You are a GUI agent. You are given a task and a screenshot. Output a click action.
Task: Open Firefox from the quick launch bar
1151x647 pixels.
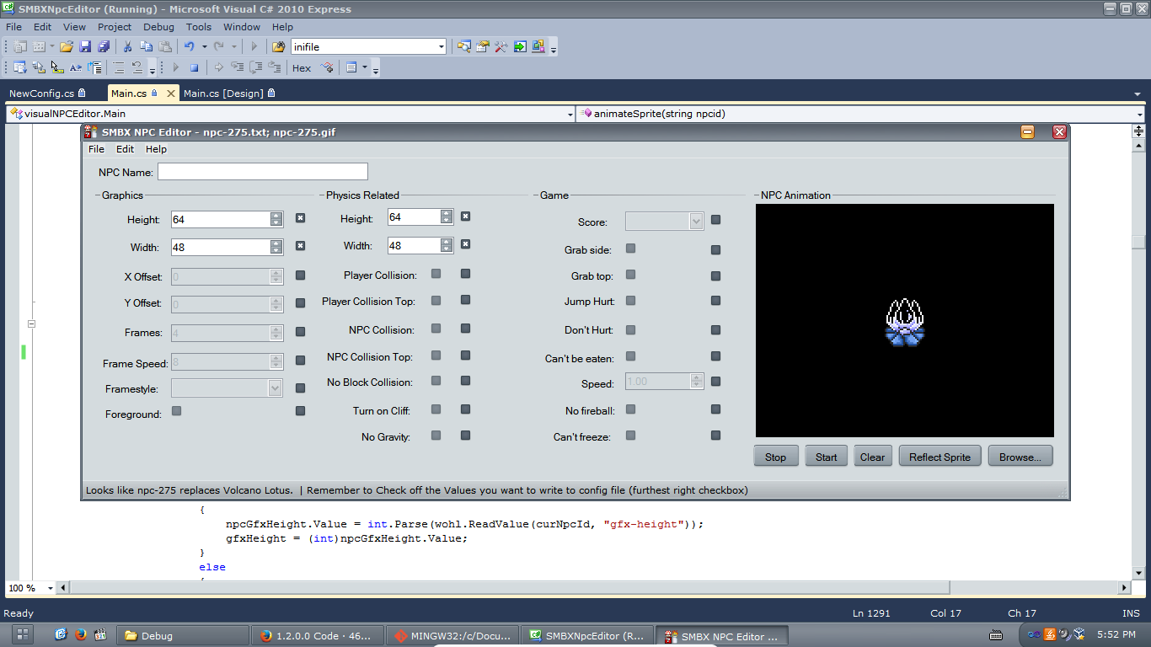pyautogui.click(x=81, y=635)
